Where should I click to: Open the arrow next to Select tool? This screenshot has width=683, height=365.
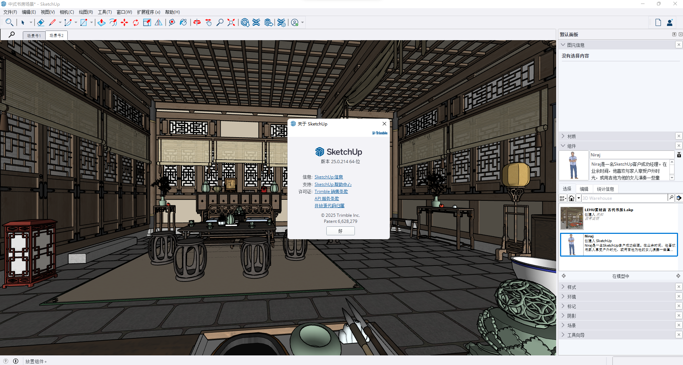coord(31,23)
